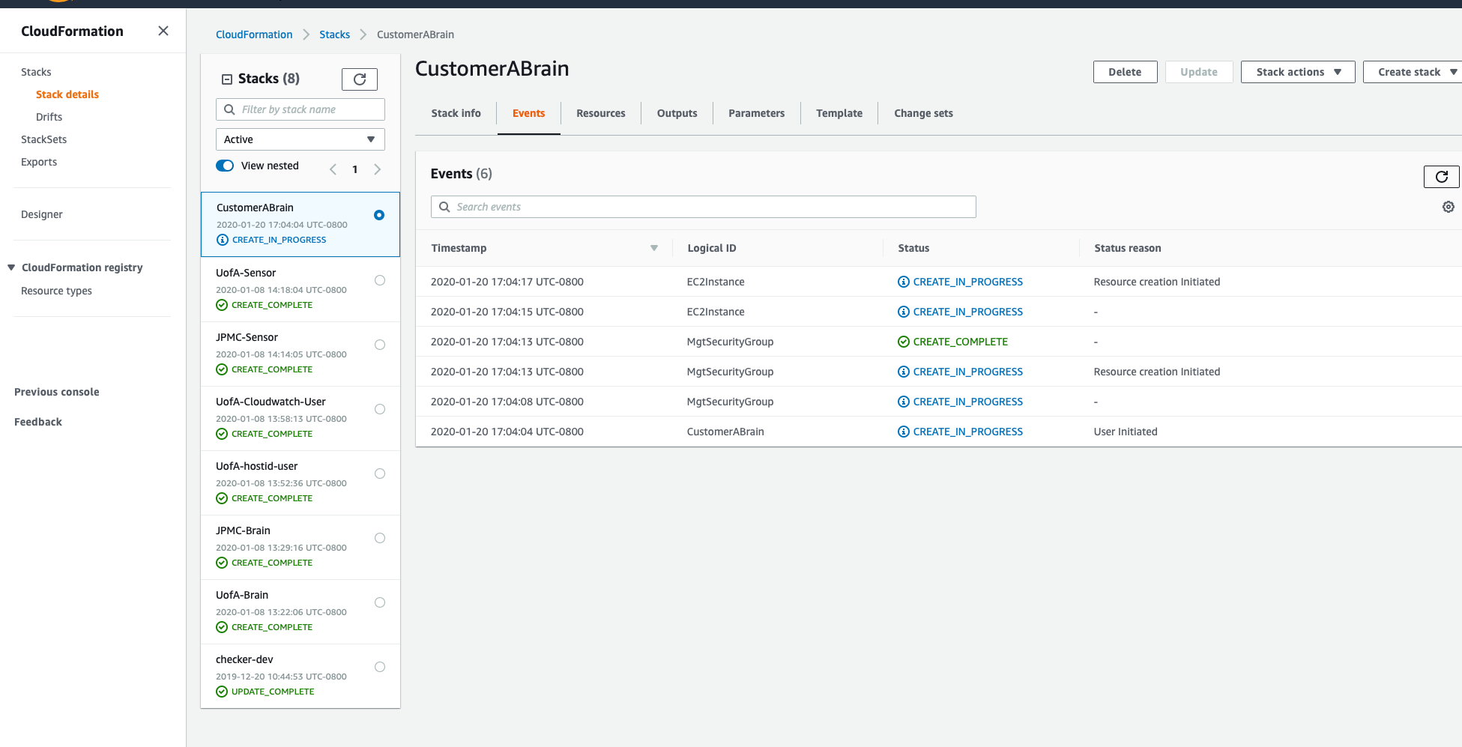Switch to the Resources tab
The image size is (1462, 747).
click(600, 113)
